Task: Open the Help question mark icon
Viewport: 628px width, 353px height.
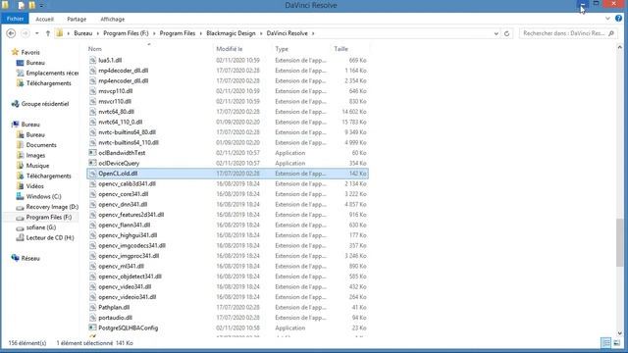Action: 618,19
